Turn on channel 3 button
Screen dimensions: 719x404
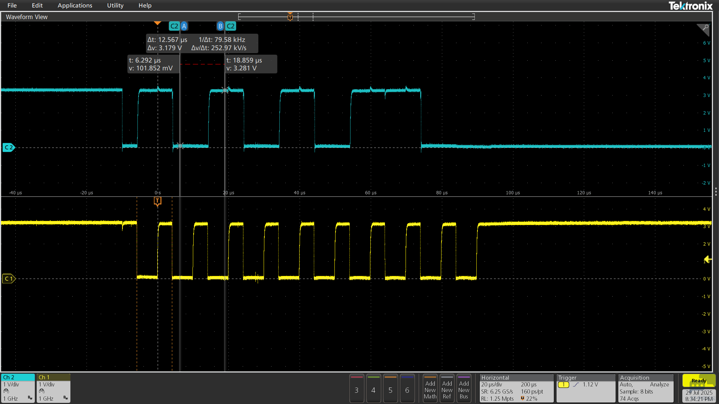tap(357, 388)
